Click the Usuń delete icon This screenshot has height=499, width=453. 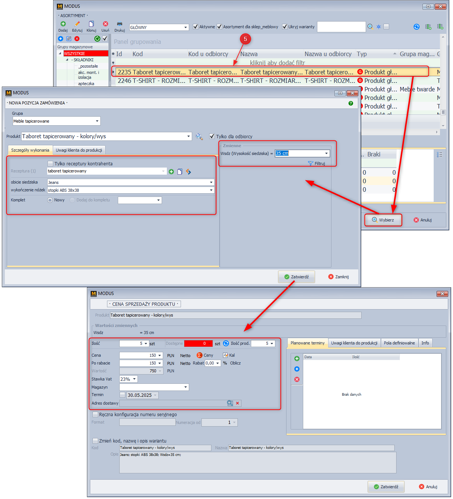(106, 24)
